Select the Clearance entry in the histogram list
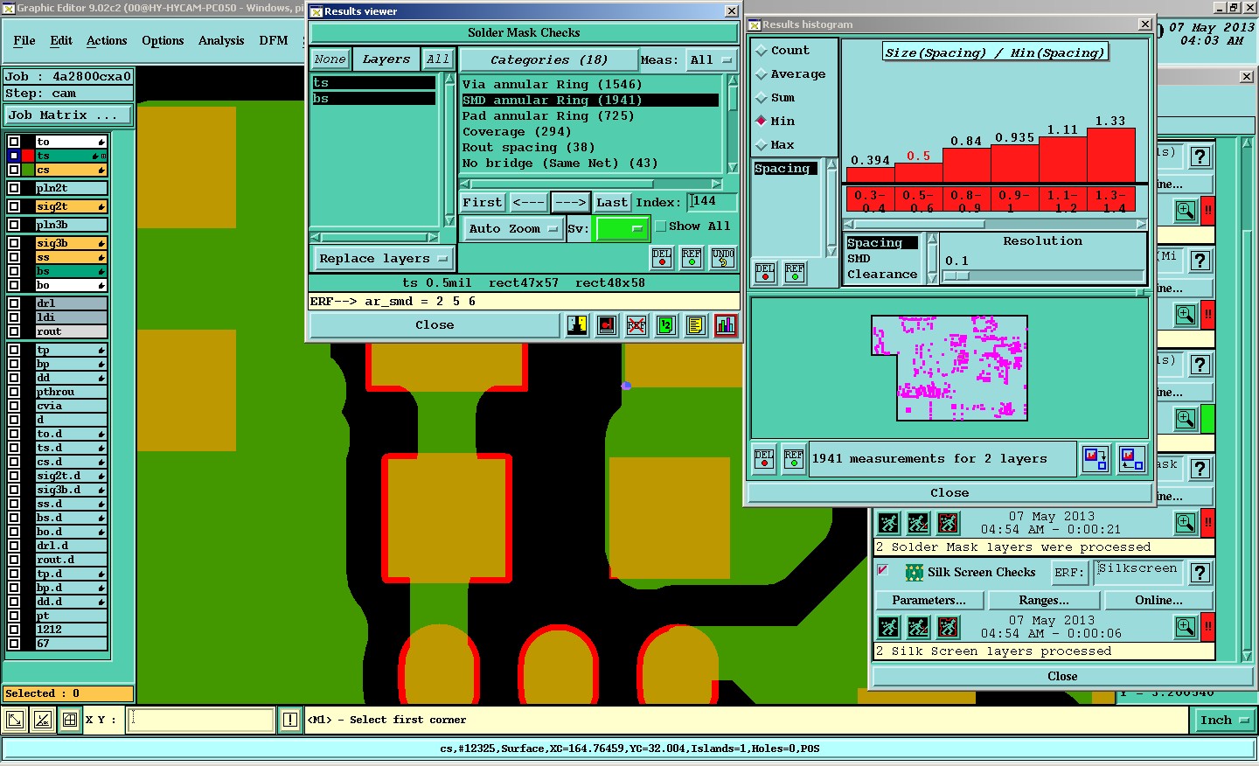The width and height of the screenshot is (1259, 766). 882,275
